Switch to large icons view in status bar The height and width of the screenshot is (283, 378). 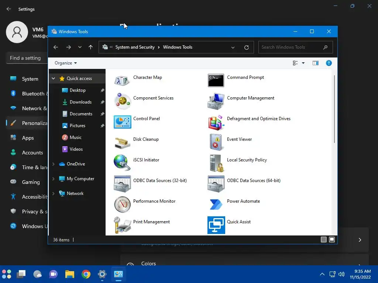click(332, 240)
